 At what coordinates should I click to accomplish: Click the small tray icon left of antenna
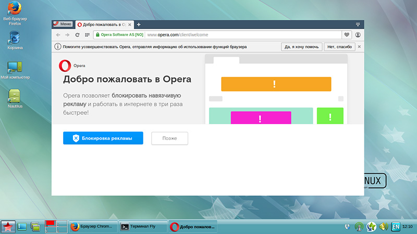347,227
